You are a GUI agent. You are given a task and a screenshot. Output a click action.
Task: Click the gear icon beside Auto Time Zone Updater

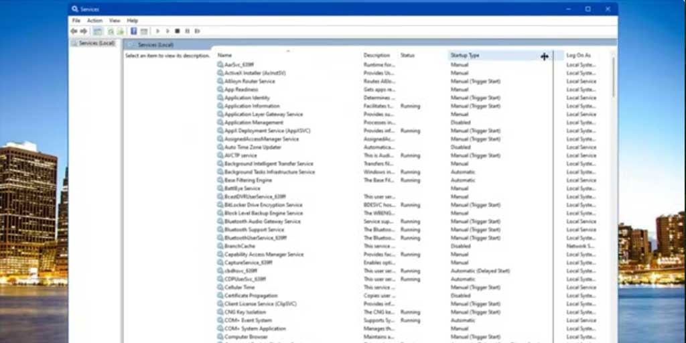pos(220,147)
